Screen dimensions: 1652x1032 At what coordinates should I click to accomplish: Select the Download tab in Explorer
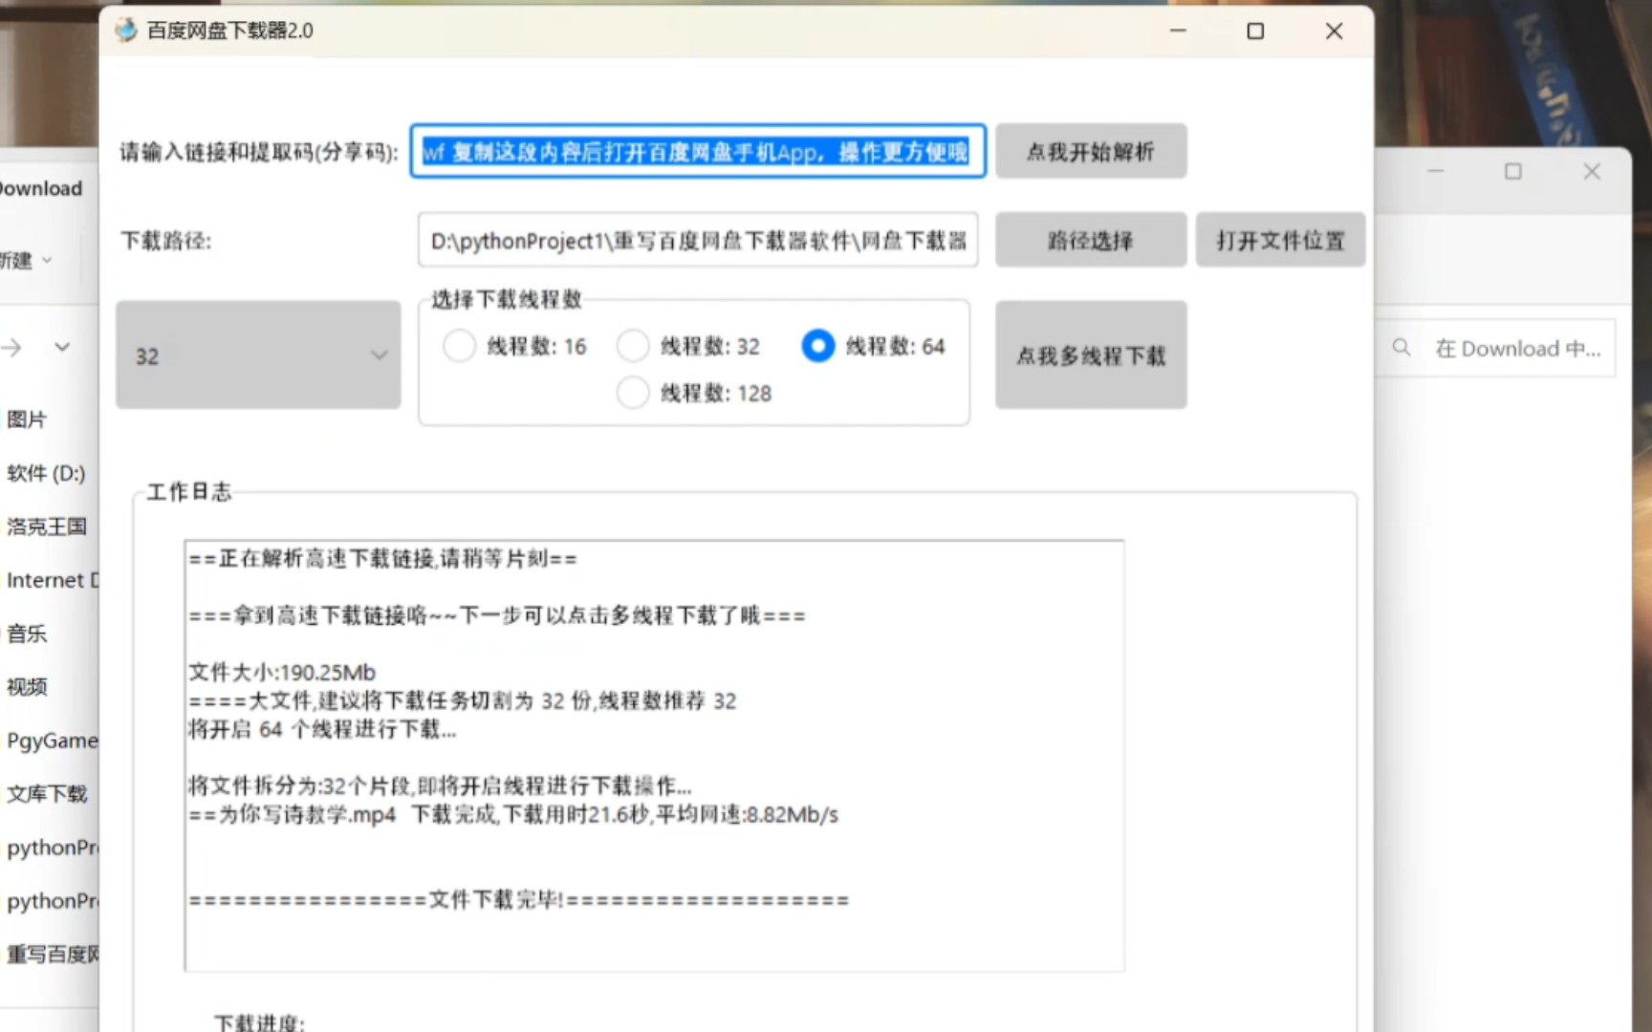41,188
